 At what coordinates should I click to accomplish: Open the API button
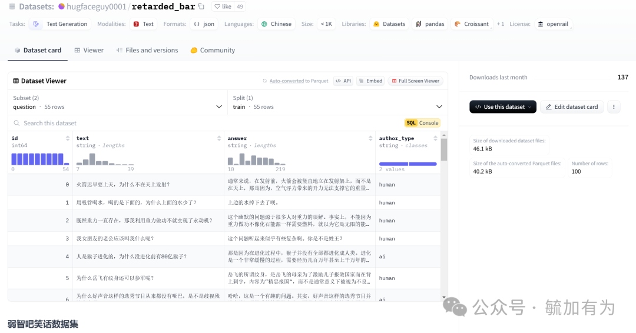click(343, 81)
